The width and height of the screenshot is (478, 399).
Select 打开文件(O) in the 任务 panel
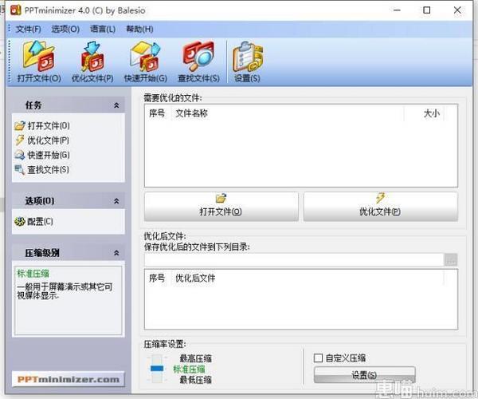point(42,126)
